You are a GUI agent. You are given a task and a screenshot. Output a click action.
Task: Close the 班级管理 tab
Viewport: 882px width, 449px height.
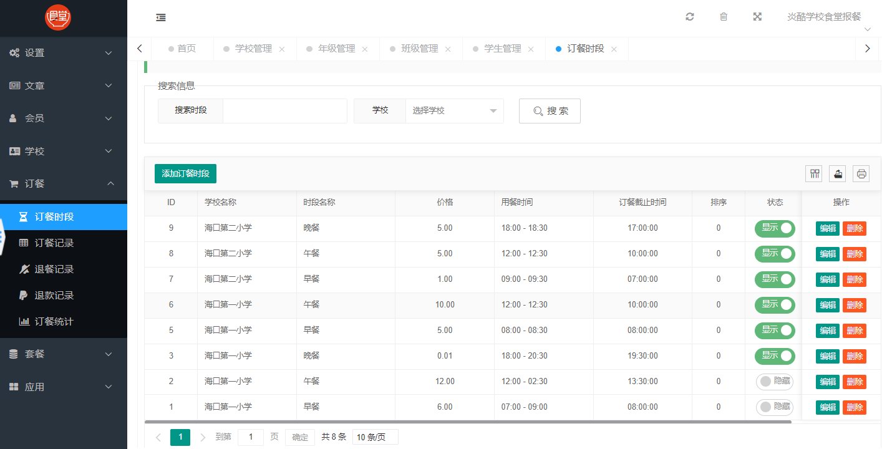click(448, 49)
